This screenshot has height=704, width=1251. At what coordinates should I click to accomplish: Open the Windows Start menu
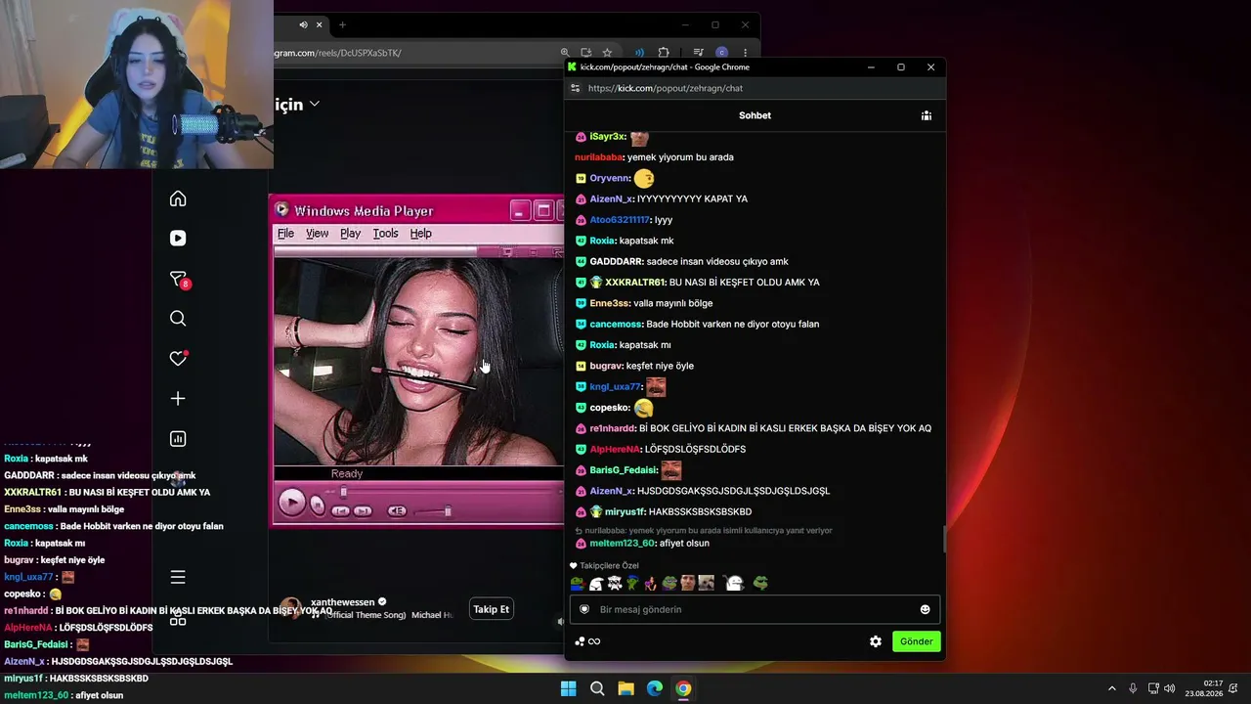[x=568, y=688]
